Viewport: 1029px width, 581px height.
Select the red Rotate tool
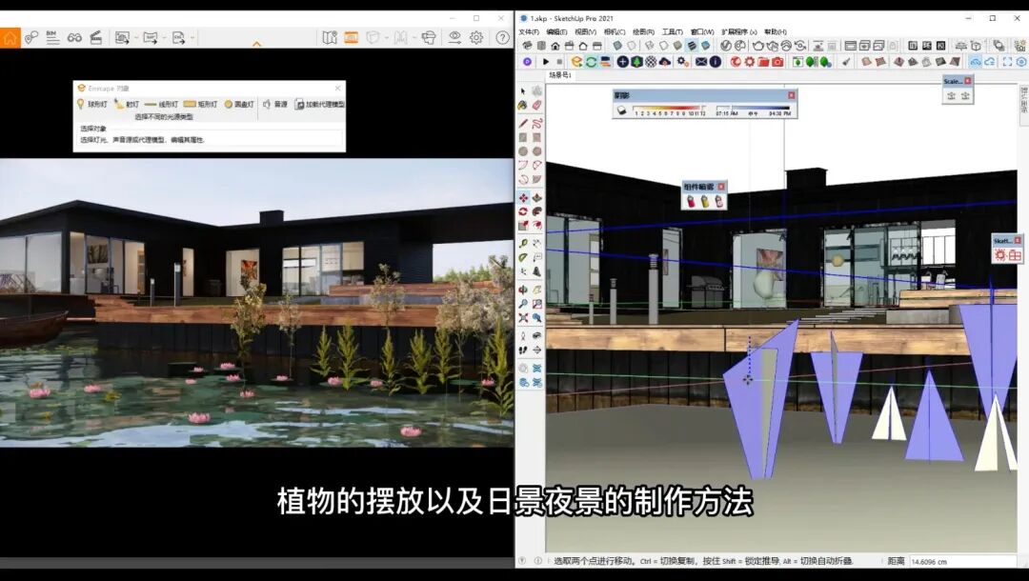pyautogui.click(x=523, y=211)
